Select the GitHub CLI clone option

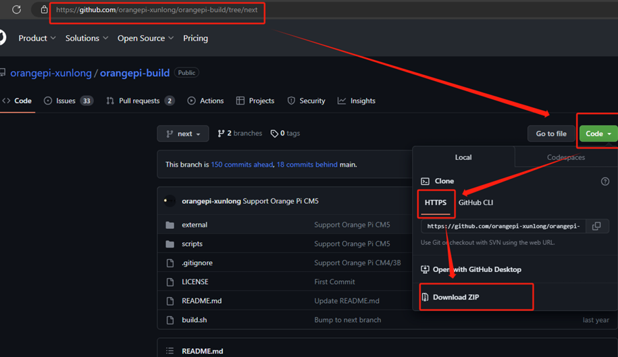[475, 202]
